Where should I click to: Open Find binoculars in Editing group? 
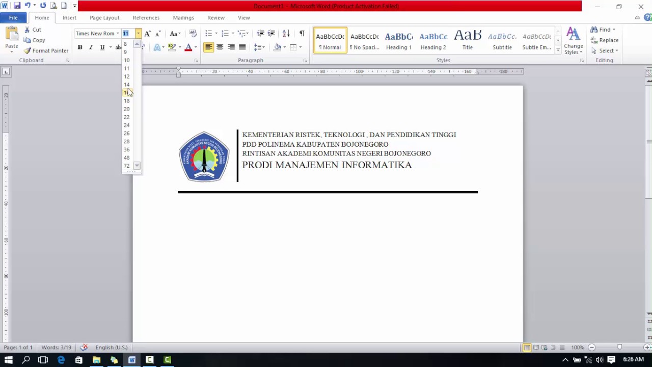click(603, 30)
